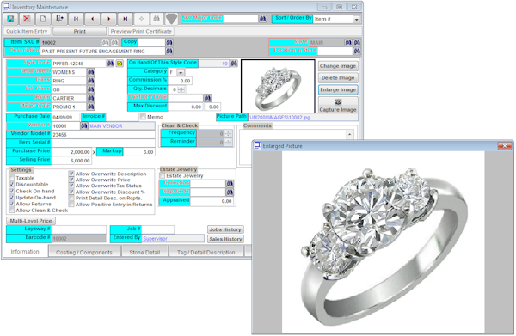The image size is (516, 336).
Task: Open the Stone Detail tab
Action: pyautogui.click(x=144, y=252)
